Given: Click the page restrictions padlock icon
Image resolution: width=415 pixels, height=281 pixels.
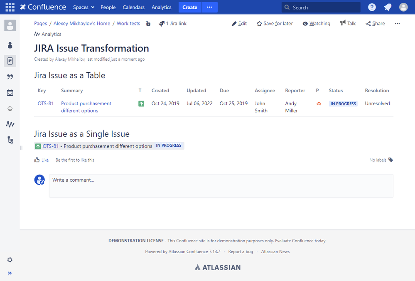Looking at the screenshot, I should click(148, 24).
